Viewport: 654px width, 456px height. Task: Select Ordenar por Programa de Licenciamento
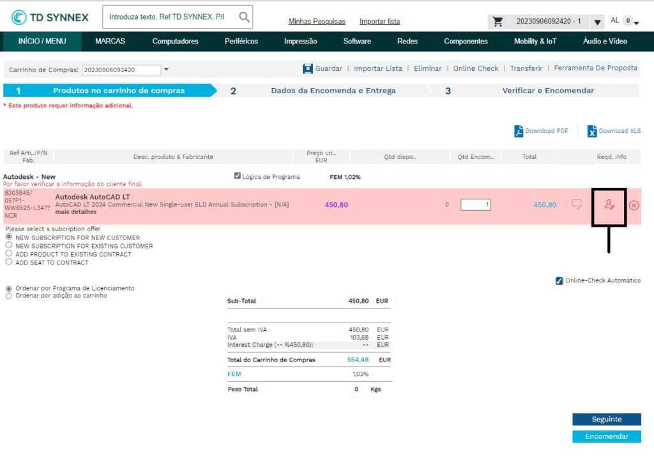(9, 289)
